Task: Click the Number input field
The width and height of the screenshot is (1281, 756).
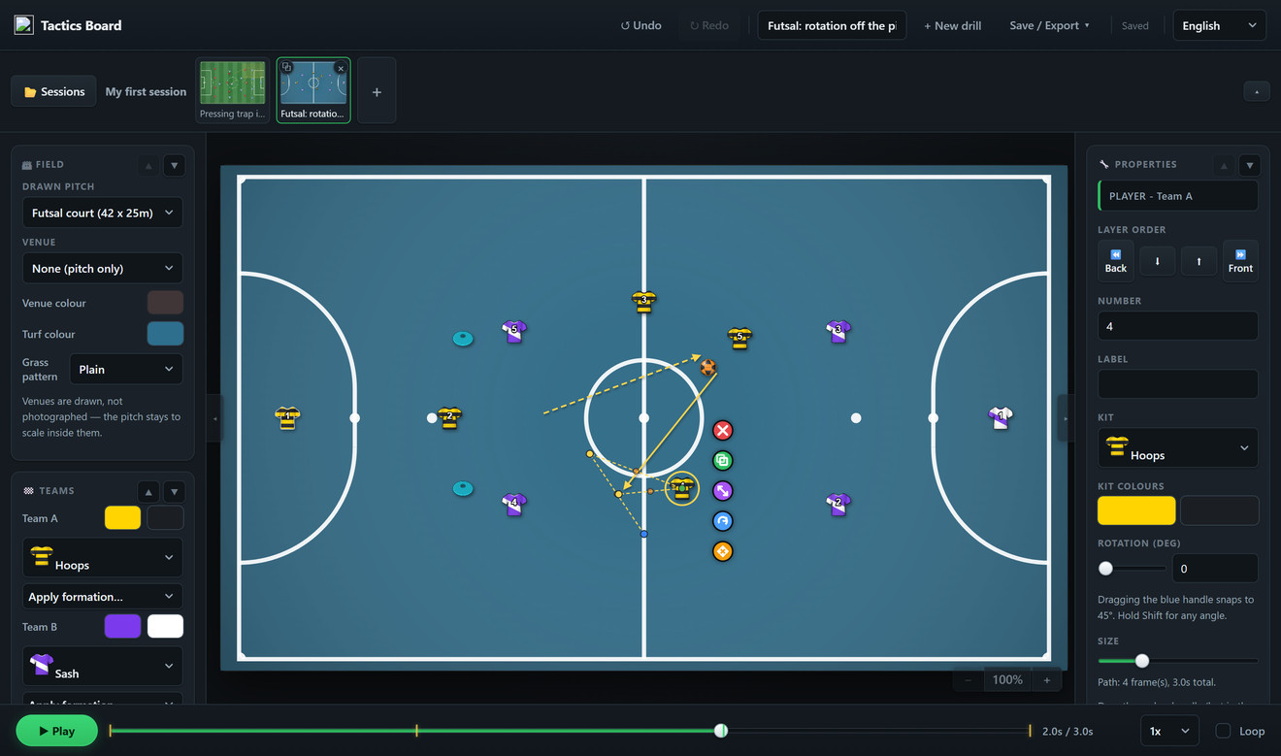Action: 1178,326
